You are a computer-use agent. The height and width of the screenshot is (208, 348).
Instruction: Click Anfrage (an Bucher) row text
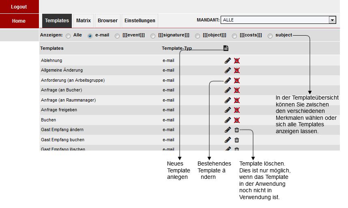[x=62, y=90]
